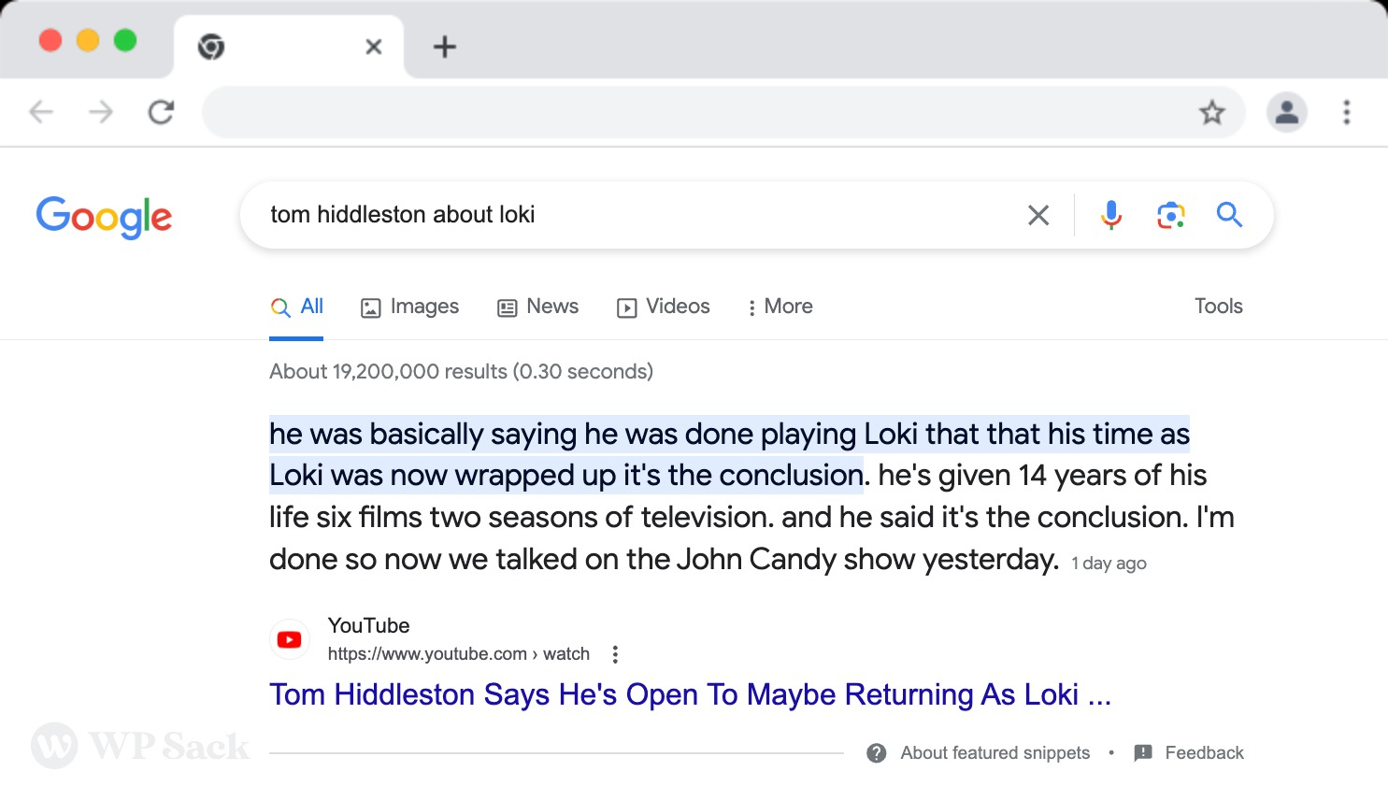Open Chrome's three-dot menu
1388x800 pixels.
[1347, 112]
